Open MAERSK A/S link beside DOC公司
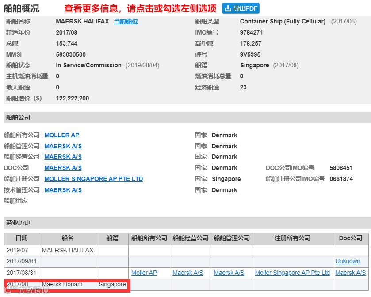The image size is (371, 297). (x=63, y=168)
